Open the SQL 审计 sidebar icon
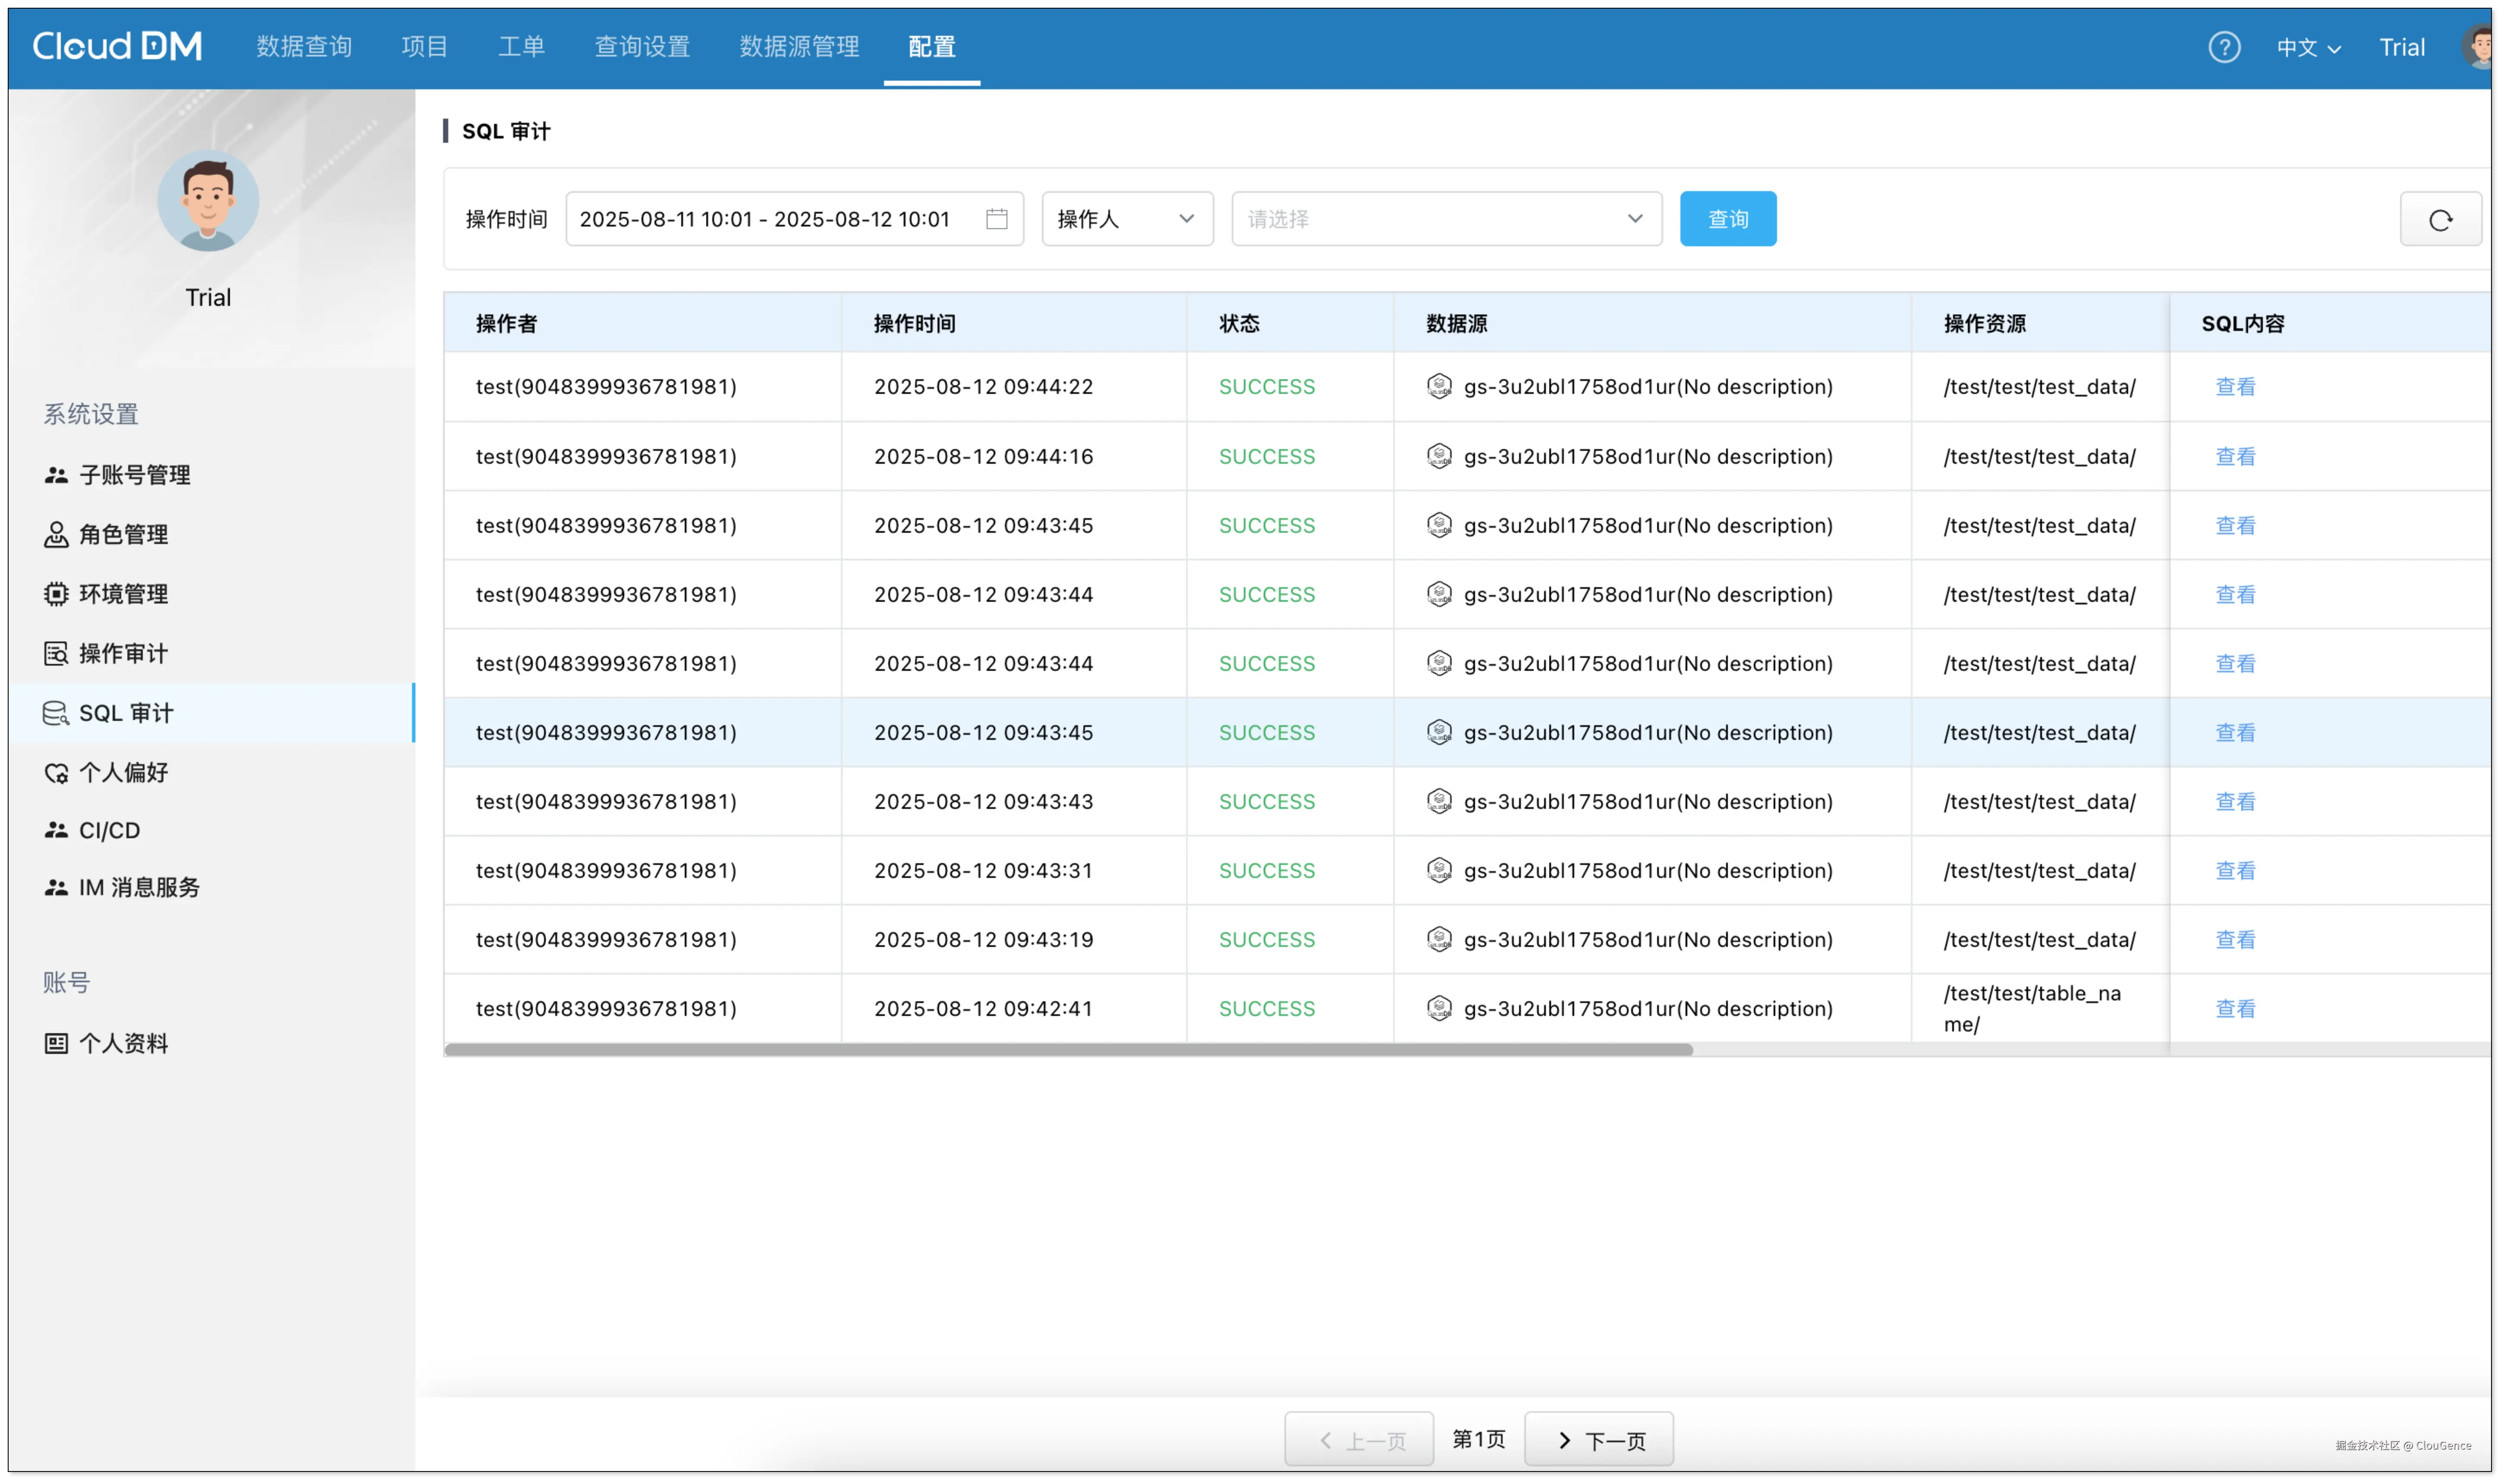Screen dimensions: 2504x1484 (x=56, y=713)
